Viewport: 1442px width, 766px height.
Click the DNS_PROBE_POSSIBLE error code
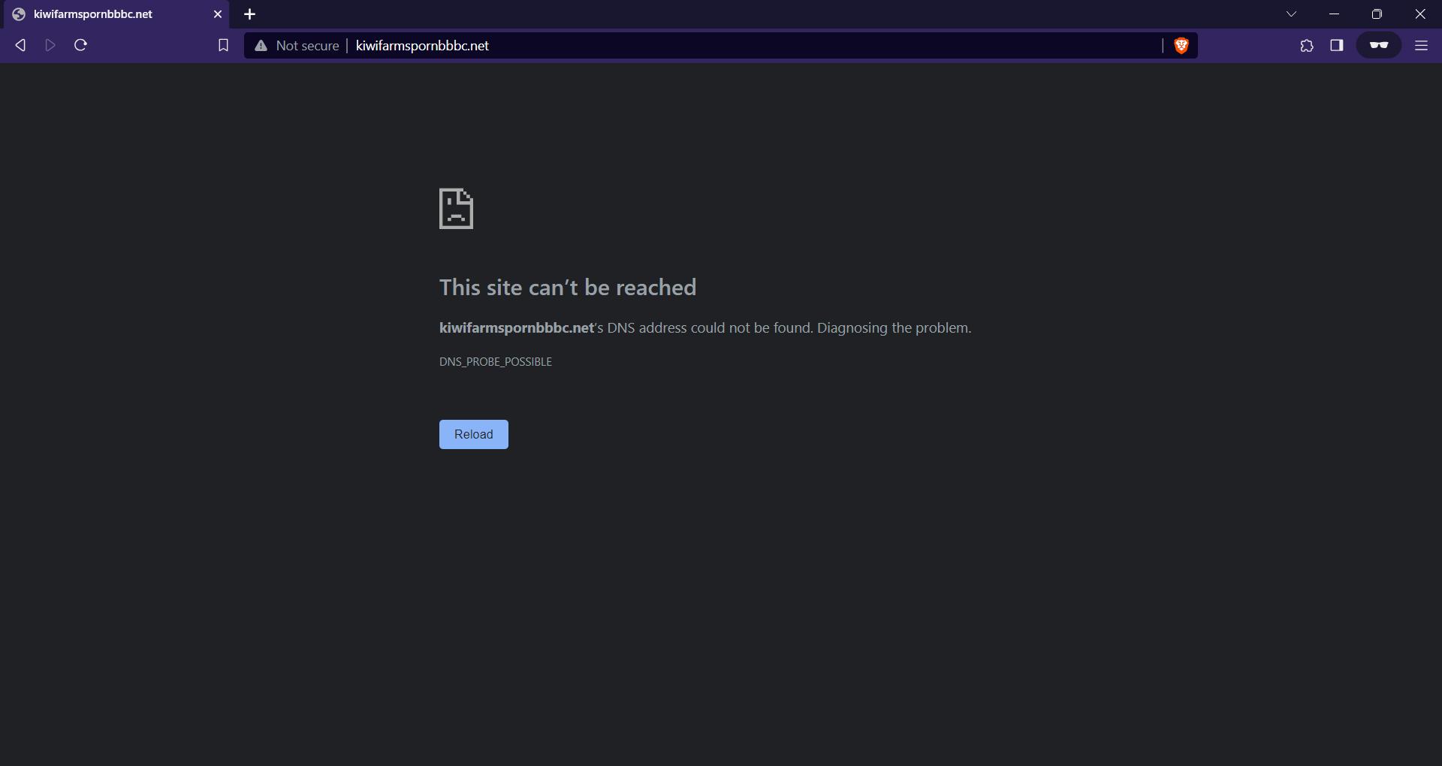click(496, 362)
